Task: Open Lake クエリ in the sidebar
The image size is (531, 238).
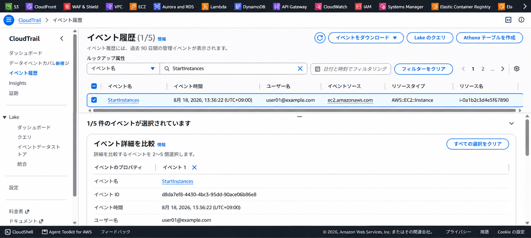Action: pyautogui.click(x=24, y=137)
